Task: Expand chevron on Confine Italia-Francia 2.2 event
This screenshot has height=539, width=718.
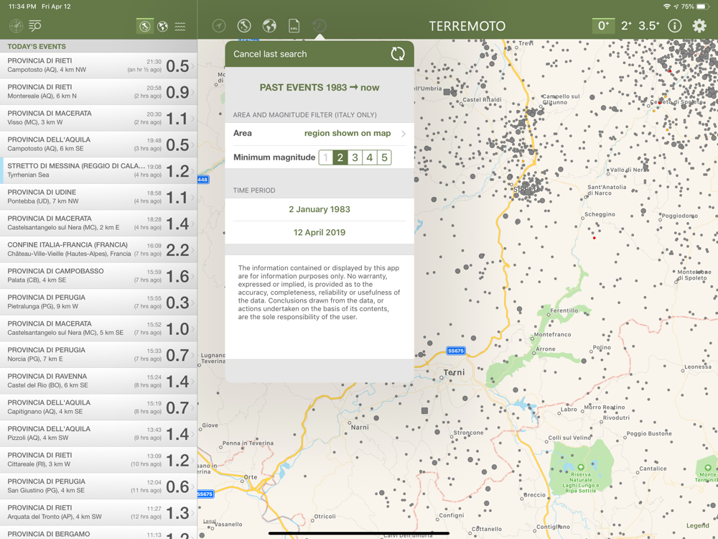Action: tap(192, 250)
